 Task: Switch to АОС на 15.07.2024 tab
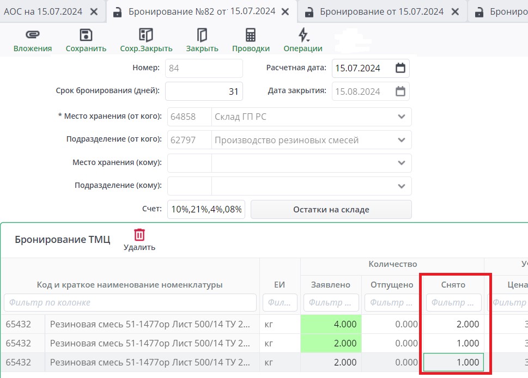tap(44, 11)
